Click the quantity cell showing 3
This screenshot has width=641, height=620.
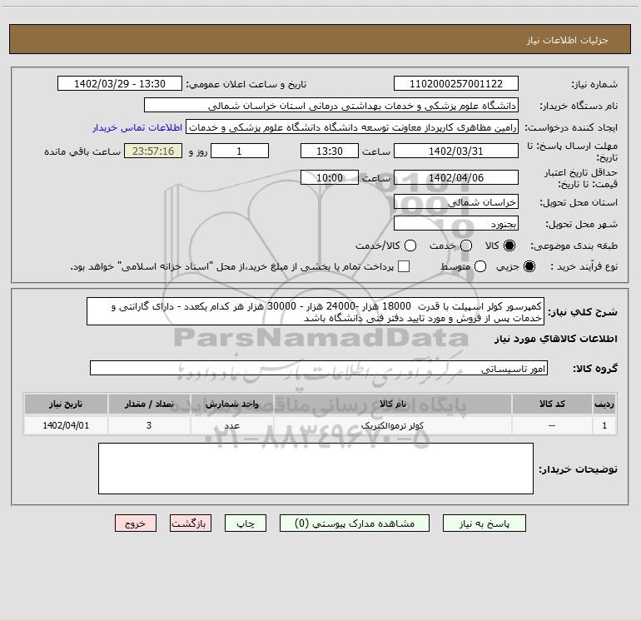pyautogui.click(x=149, y=425)
